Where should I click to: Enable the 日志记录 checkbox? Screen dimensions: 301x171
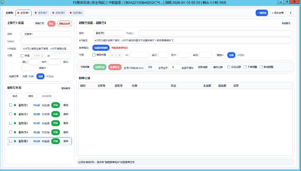click(x=229, y=67)
